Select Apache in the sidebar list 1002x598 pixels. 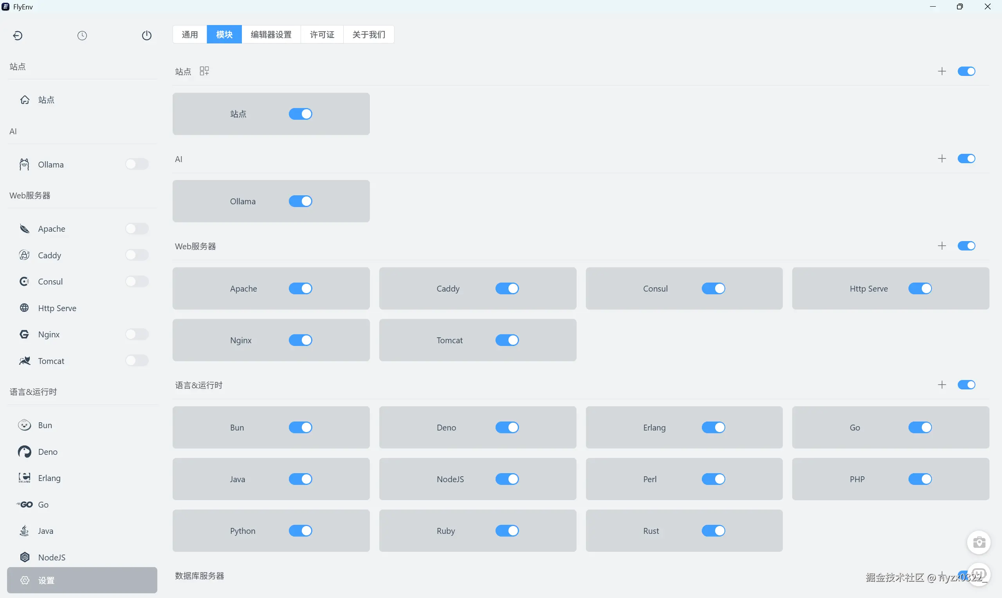(x=52, y=229)
